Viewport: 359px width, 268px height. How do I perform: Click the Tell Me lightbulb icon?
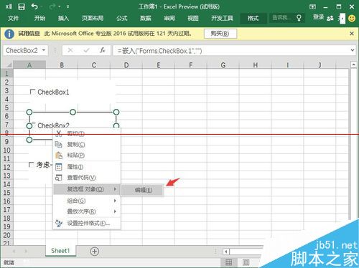(299, 18)
